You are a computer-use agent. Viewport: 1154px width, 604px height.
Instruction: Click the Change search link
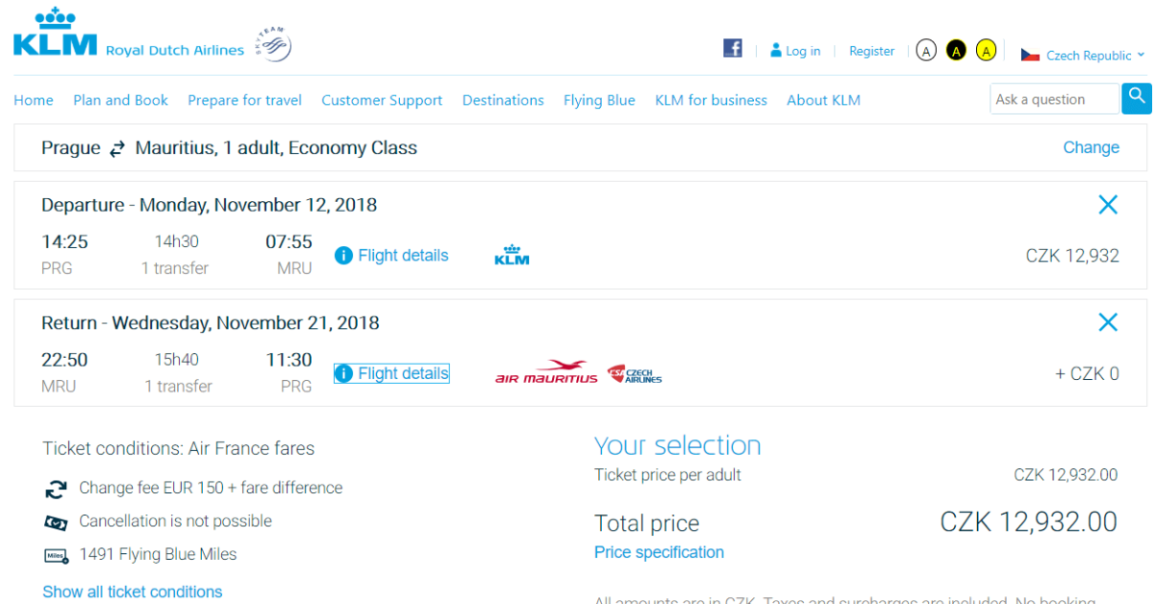1091,147
